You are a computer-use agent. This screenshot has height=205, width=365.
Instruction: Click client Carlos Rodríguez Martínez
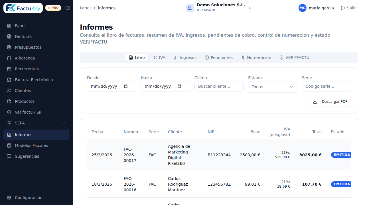pos(178,184)
